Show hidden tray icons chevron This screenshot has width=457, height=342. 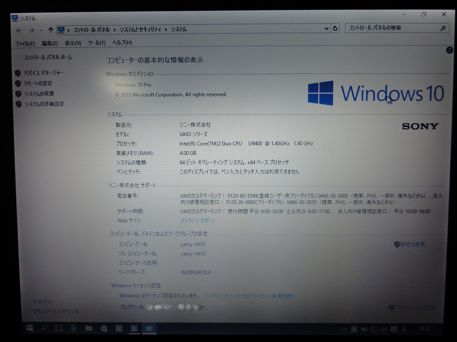344,329
